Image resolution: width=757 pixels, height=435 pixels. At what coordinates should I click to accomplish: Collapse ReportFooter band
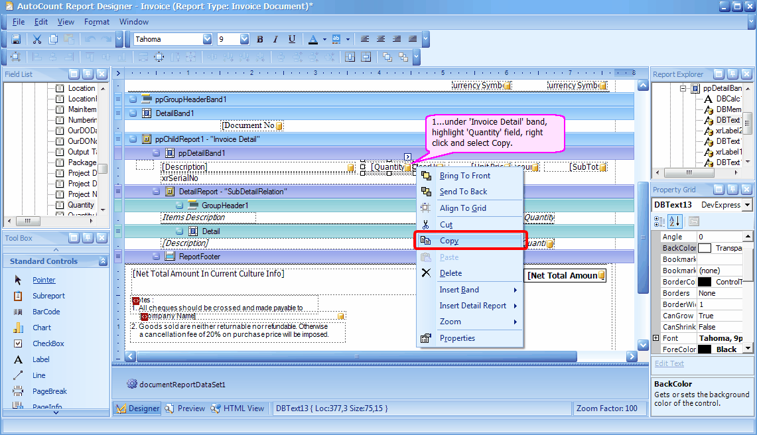pyautogui.click(x=156, y=257)
